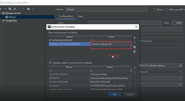This screenshot has height=101, width=185.
Task: Collapse the Django server tree node
Action: [x=1, y=13]
